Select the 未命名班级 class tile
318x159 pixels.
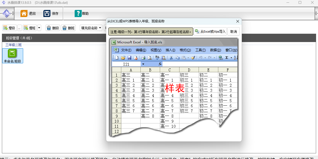click(12, 56)
